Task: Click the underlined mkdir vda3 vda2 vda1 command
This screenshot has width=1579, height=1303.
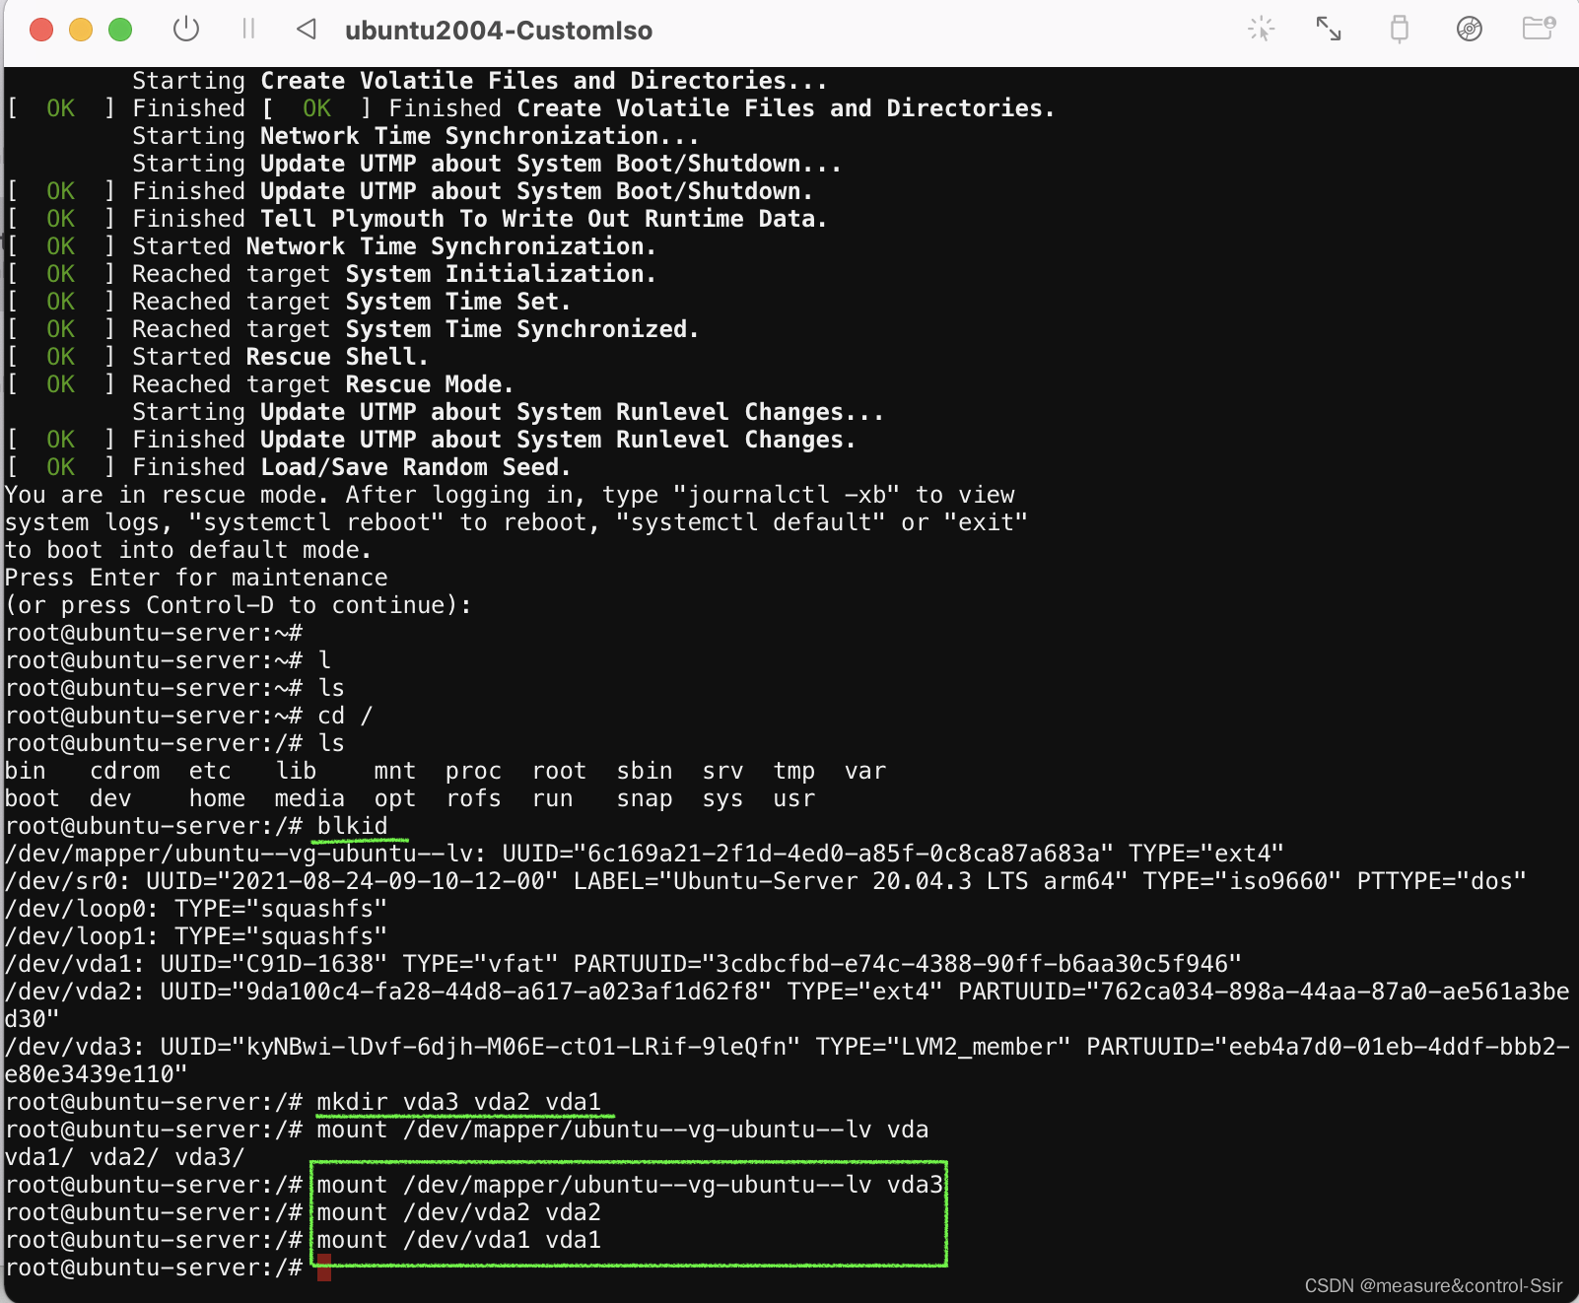Action: click(x=459, y=1102)
